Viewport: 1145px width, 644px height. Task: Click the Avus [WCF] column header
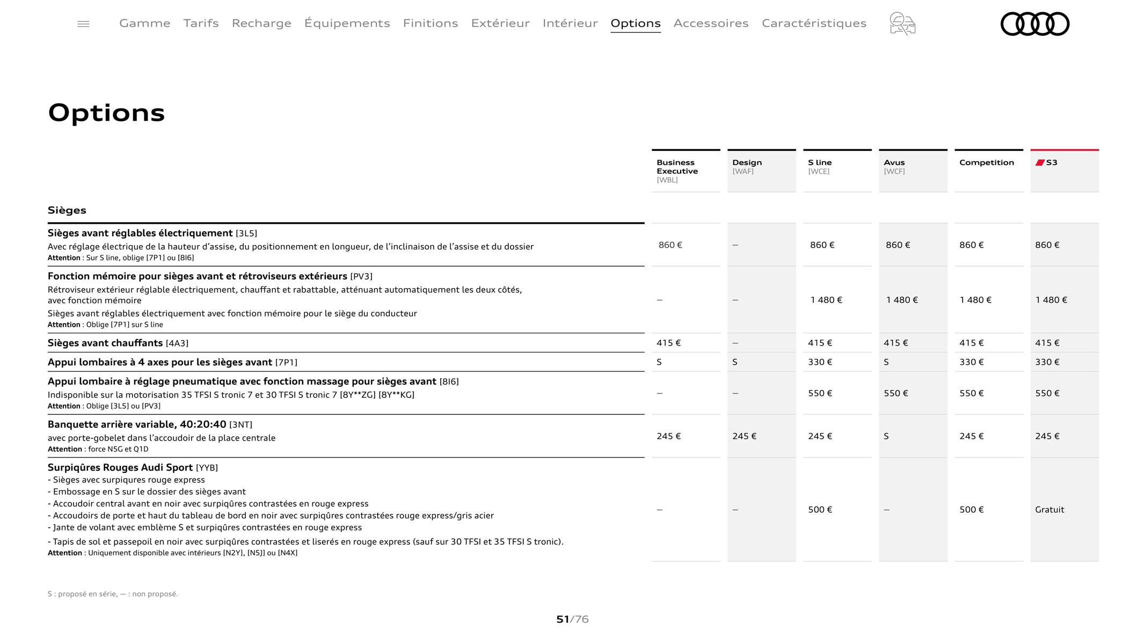click(913, 171)
